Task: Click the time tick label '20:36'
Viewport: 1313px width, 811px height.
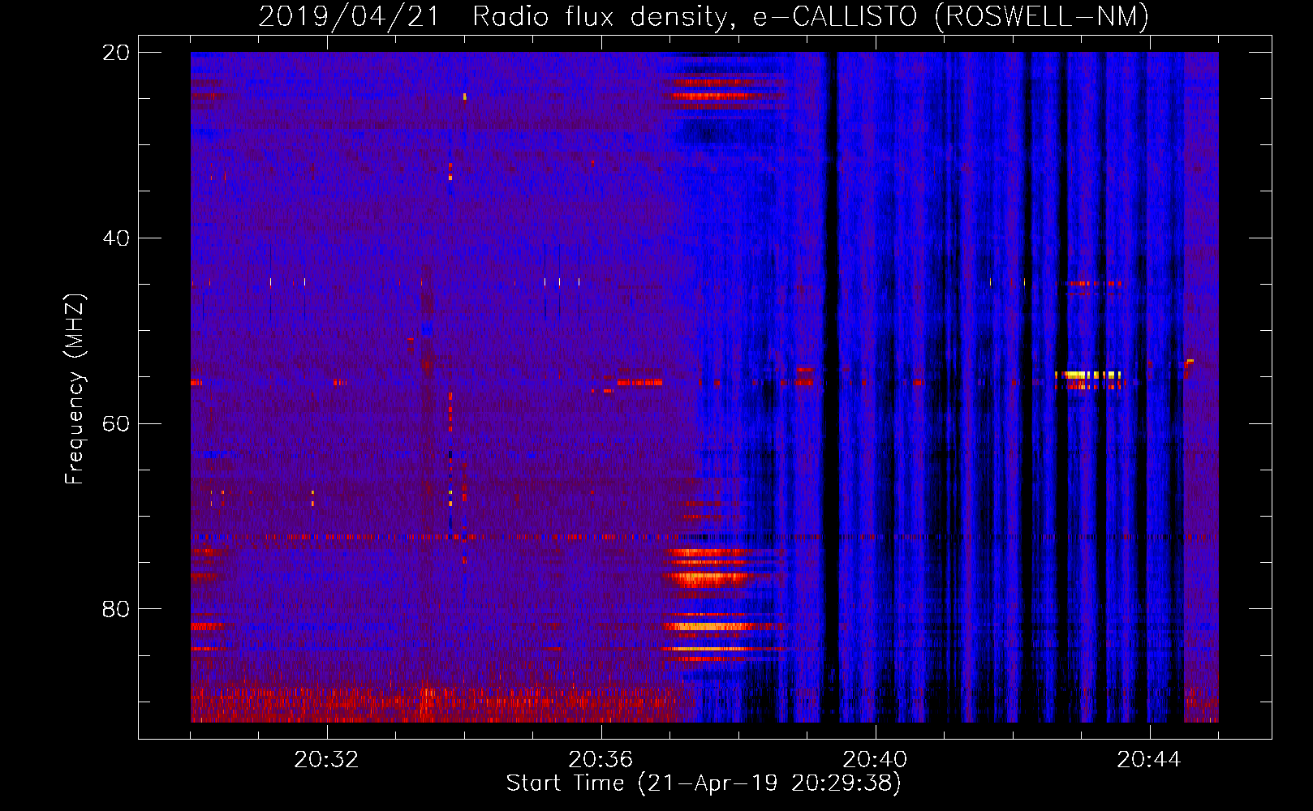Action: pos(601,760)
